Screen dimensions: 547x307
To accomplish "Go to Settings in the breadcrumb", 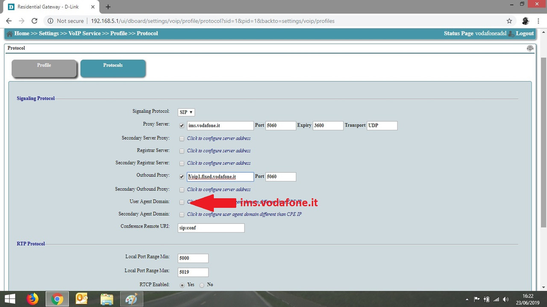I will tap(49, 33).
